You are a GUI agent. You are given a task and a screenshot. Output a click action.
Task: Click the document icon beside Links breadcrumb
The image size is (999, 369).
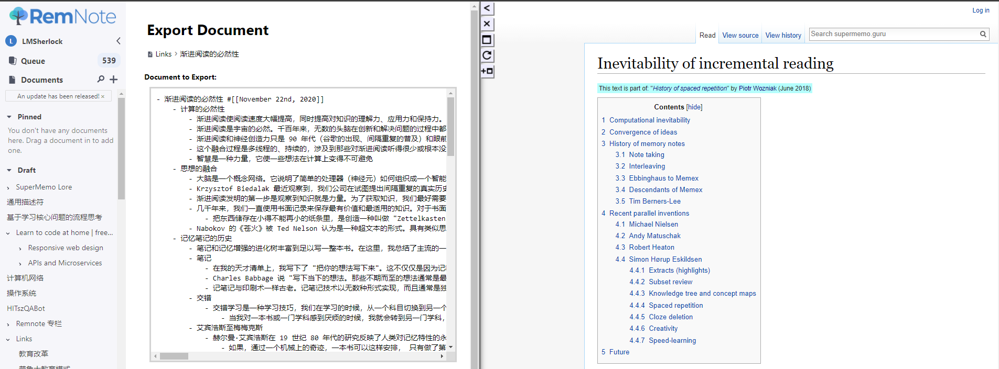coord(151,54)
